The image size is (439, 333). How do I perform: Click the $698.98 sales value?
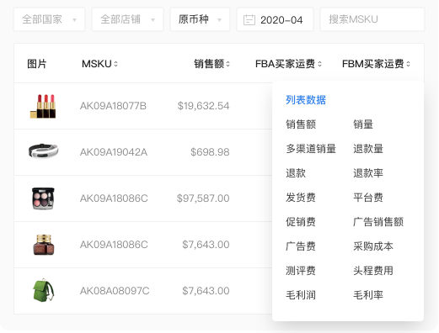210,152
